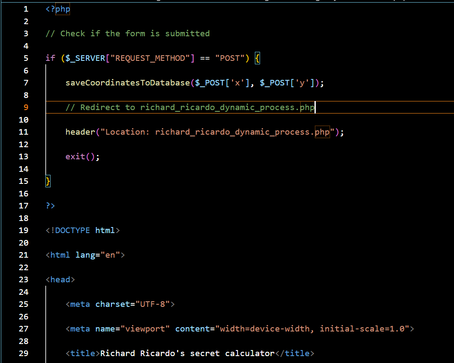Screen dimensions: 454x363
Task: Click the html lang attribute value en
Action: click(111, 255)
